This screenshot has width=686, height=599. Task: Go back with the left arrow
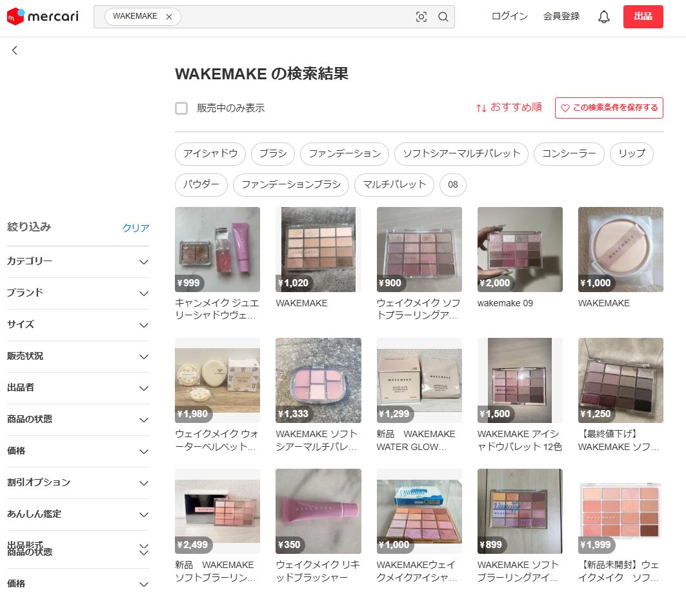(14, 50)
